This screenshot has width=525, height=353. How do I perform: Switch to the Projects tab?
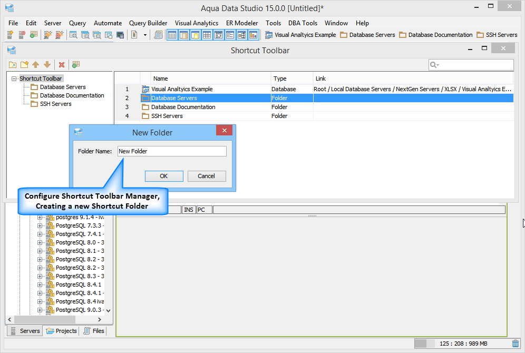point(61,331)
